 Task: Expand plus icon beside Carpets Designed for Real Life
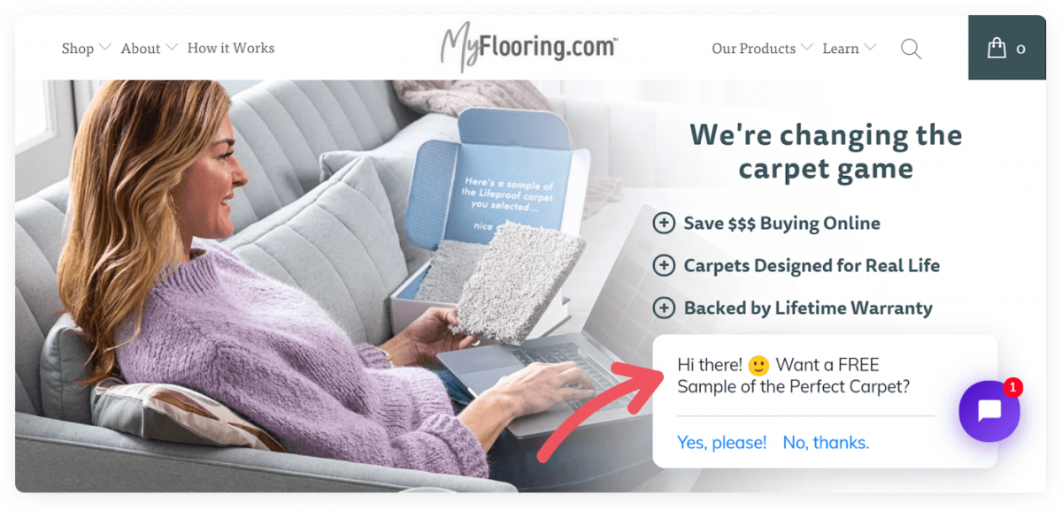click(x=664, y=265)
